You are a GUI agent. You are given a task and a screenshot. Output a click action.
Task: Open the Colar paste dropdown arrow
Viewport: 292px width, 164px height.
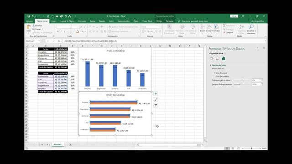[x=29, y=33]
